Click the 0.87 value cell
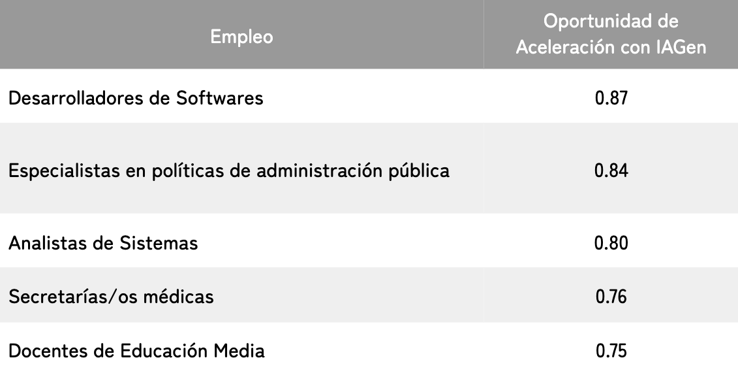The image size is (738, 375). click(611, 99)
